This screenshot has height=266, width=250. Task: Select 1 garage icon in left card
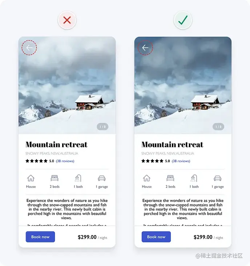point(102,178)
